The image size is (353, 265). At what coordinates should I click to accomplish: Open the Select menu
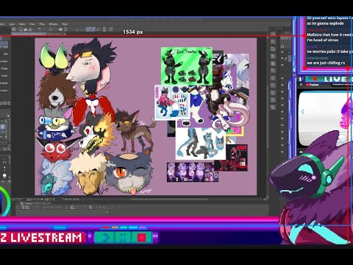[x=22, y=24]
